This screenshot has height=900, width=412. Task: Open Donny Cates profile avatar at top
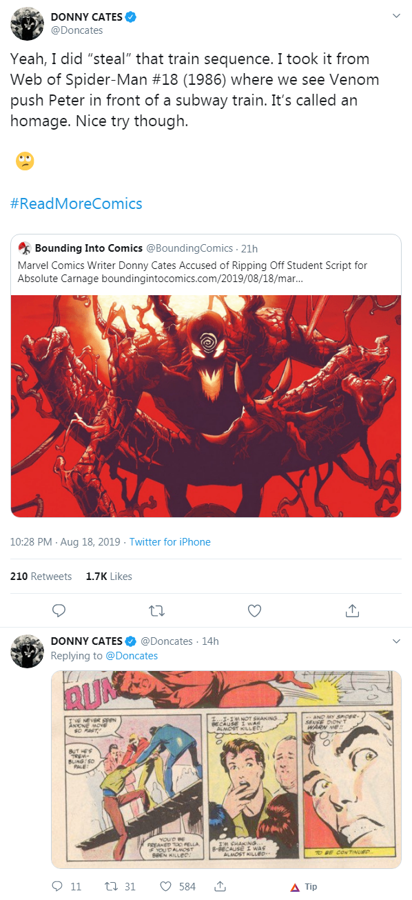tap(28, 26)
